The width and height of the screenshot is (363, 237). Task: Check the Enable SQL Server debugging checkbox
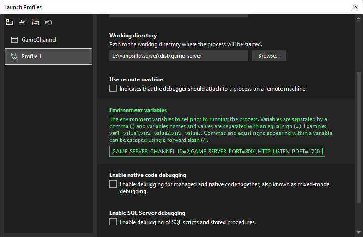click(113, 222)
